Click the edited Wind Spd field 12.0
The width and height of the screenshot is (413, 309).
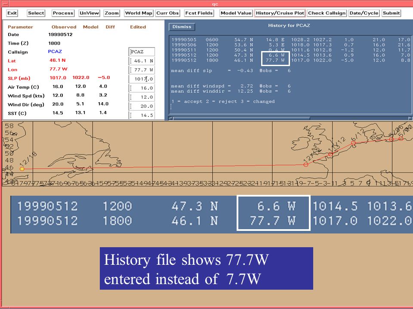pyautogui.click(x=142, y=97)
